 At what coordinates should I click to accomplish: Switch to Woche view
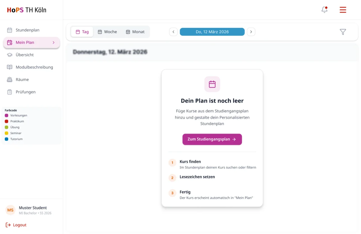pos(107,32)
